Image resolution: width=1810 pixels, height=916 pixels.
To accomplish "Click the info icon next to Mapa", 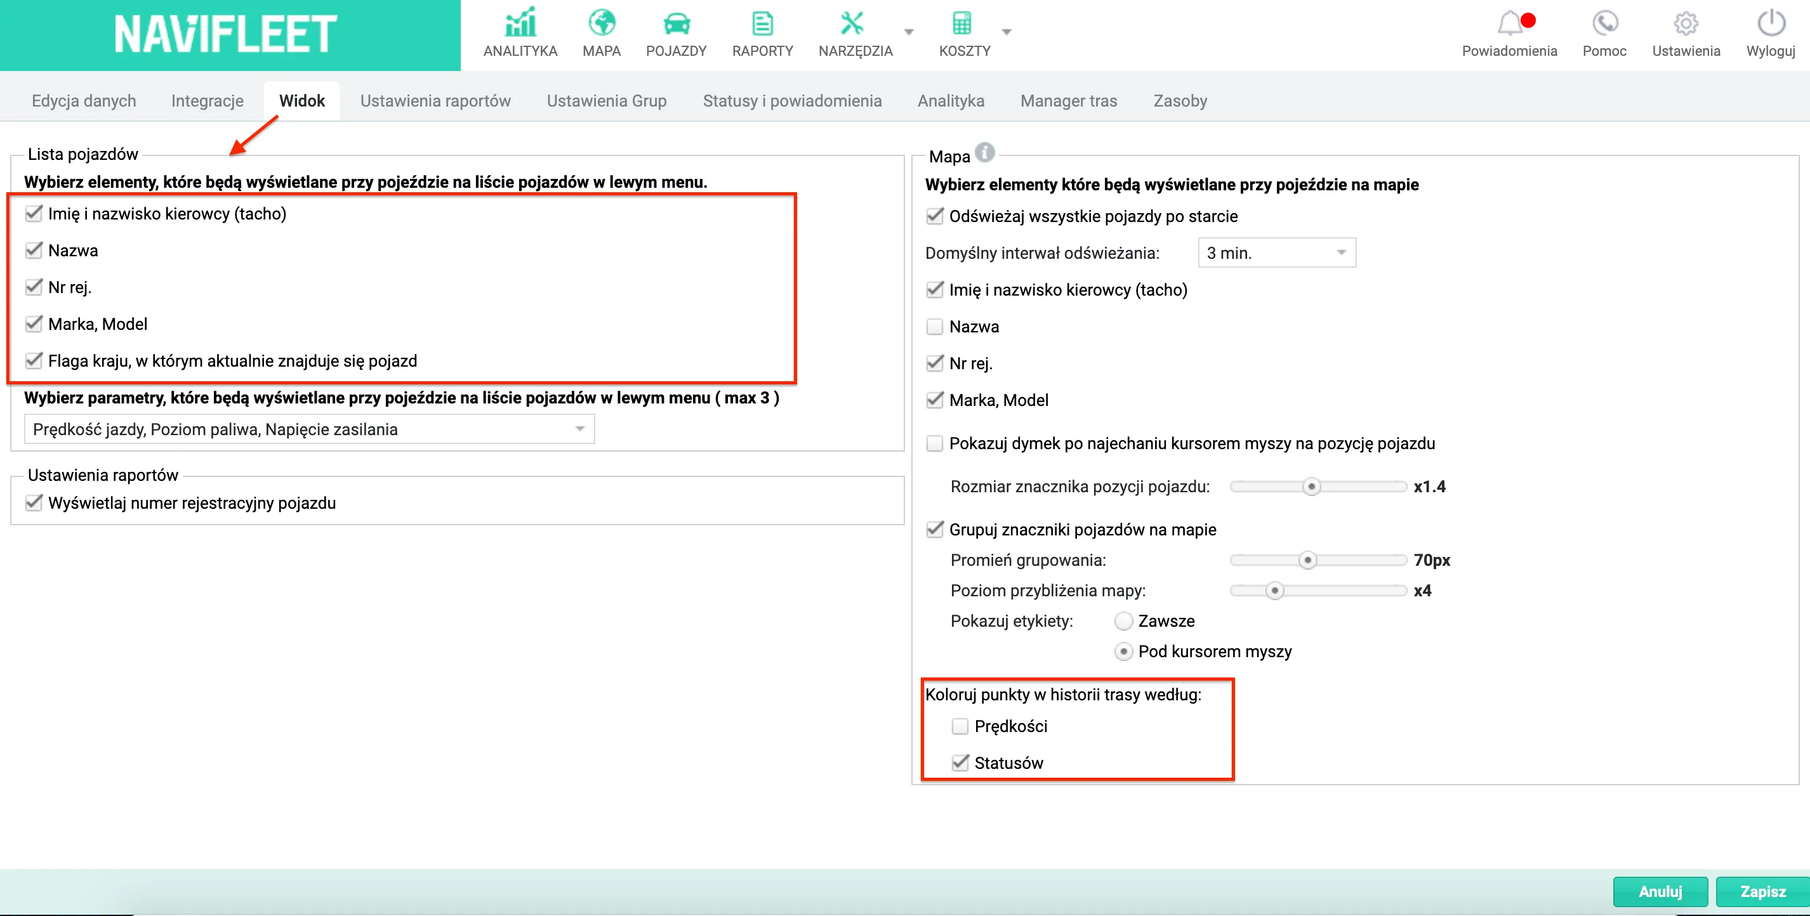I will click(x=985, y=152).
